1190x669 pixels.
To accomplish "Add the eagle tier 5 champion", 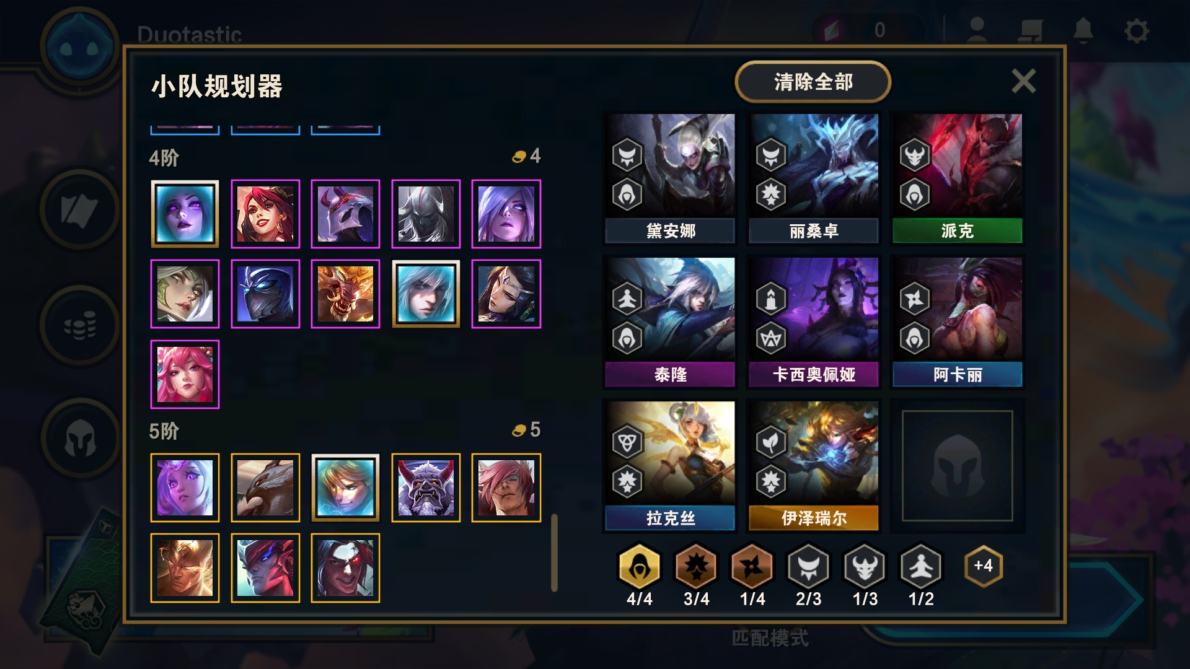I will coord(265,488).
